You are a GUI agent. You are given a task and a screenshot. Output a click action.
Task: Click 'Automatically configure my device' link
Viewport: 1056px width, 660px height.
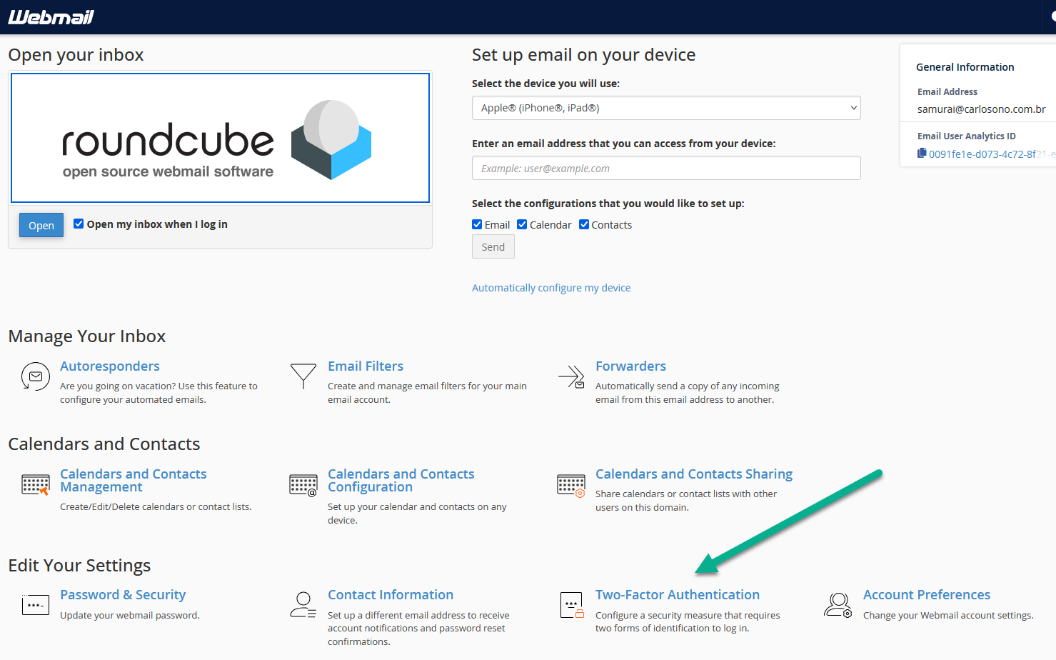(x=551, y=288)
